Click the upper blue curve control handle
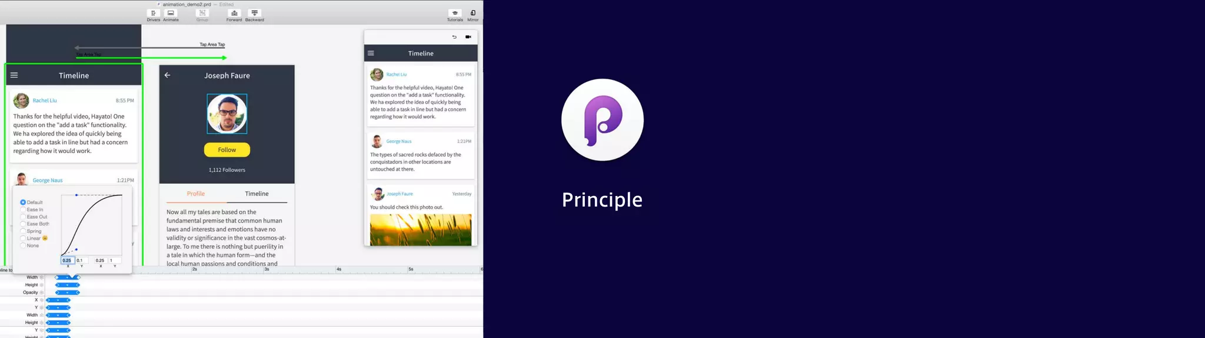The image size is (1205, 338). (x=76, y=195)
